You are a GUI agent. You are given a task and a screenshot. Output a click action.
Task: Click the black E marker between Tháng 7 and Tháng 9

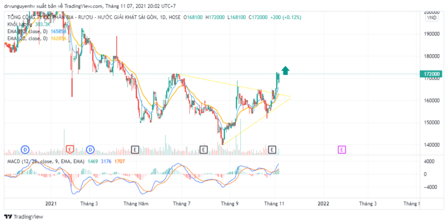203,150
